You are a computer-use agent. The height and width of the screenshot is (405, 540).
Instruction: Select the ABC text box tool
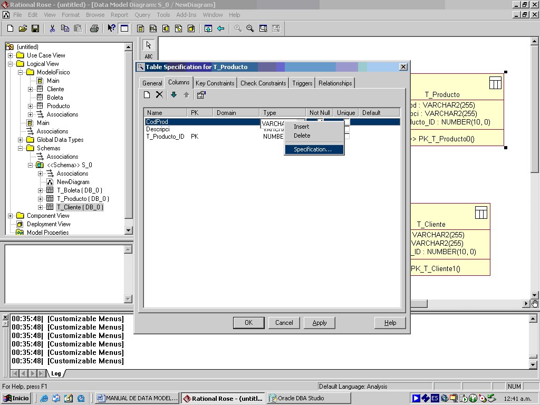(148, 56)
